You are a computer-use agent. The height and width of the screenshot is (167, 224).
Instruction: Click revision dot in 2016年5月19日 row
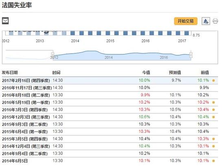pos(213,102)
